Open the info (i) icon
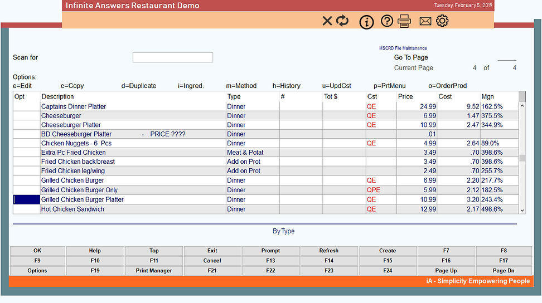This screenshot has height=303, width=542. click(x=366, y=22)
